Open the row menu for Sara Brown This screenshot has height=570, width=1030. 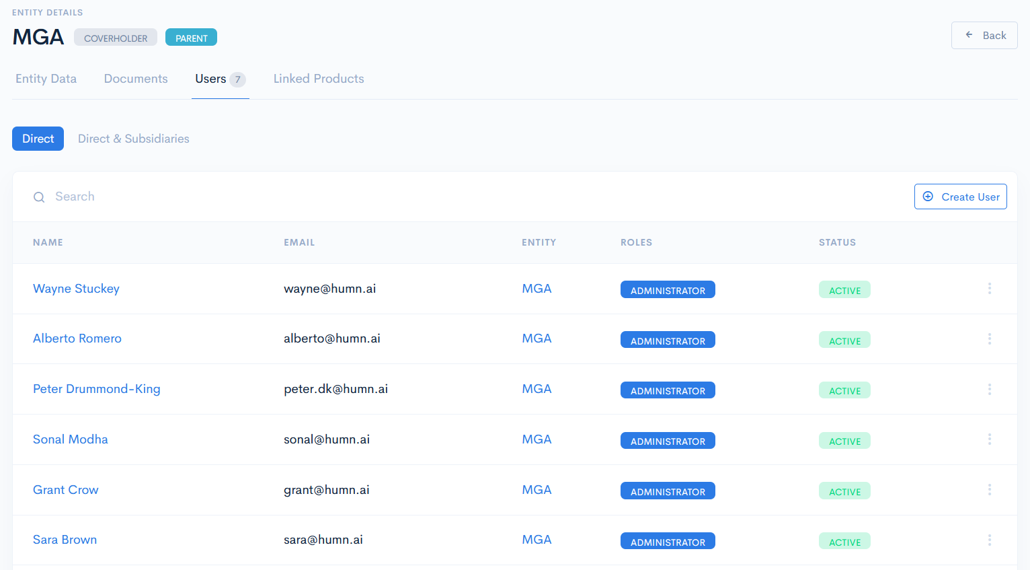tap(990, 539)
